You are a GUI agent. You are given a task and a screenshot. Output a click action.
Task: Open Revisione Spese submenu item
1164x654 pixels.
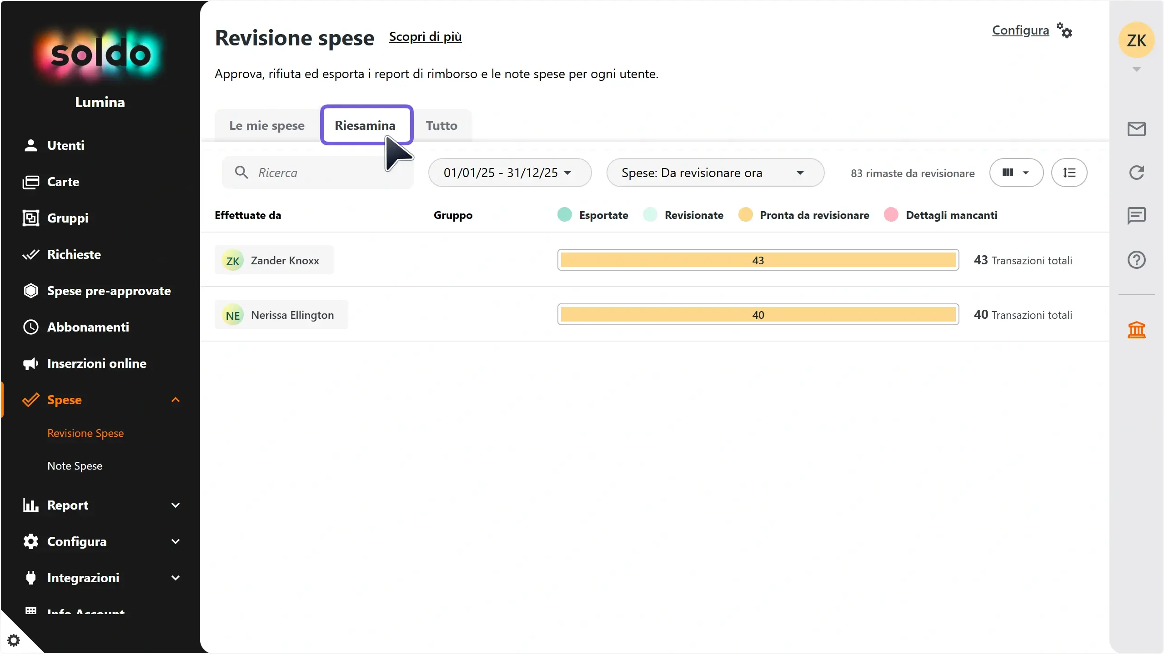pyautogui.click(x=85, y=433)
